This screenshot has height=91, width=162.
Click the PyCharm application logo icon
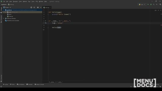click(1, 2)
